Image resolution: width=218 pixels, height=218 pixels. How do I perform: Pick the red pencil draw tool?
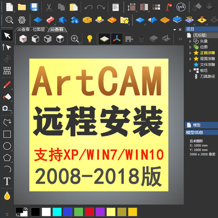click(7, 85)
